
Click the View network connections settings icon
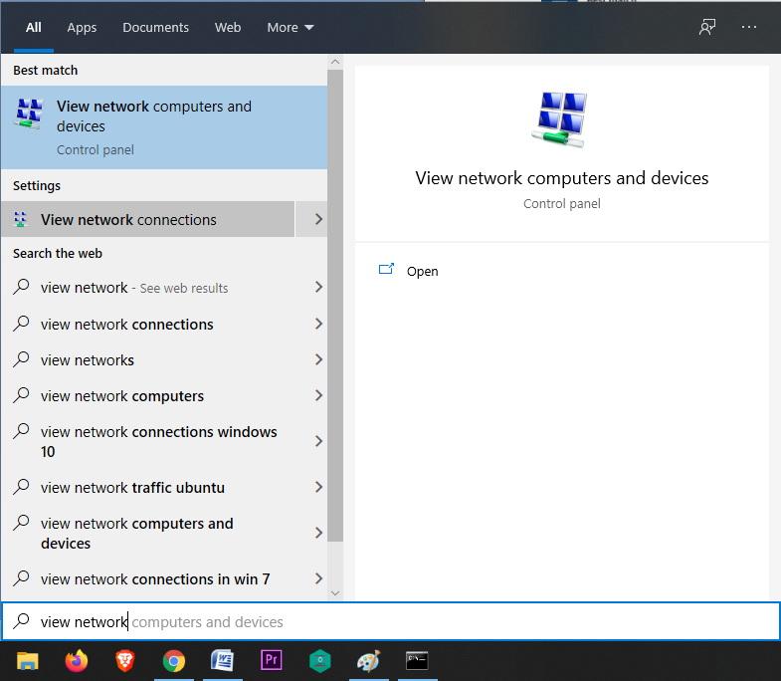pyautogui.click(x=21, y=219)
